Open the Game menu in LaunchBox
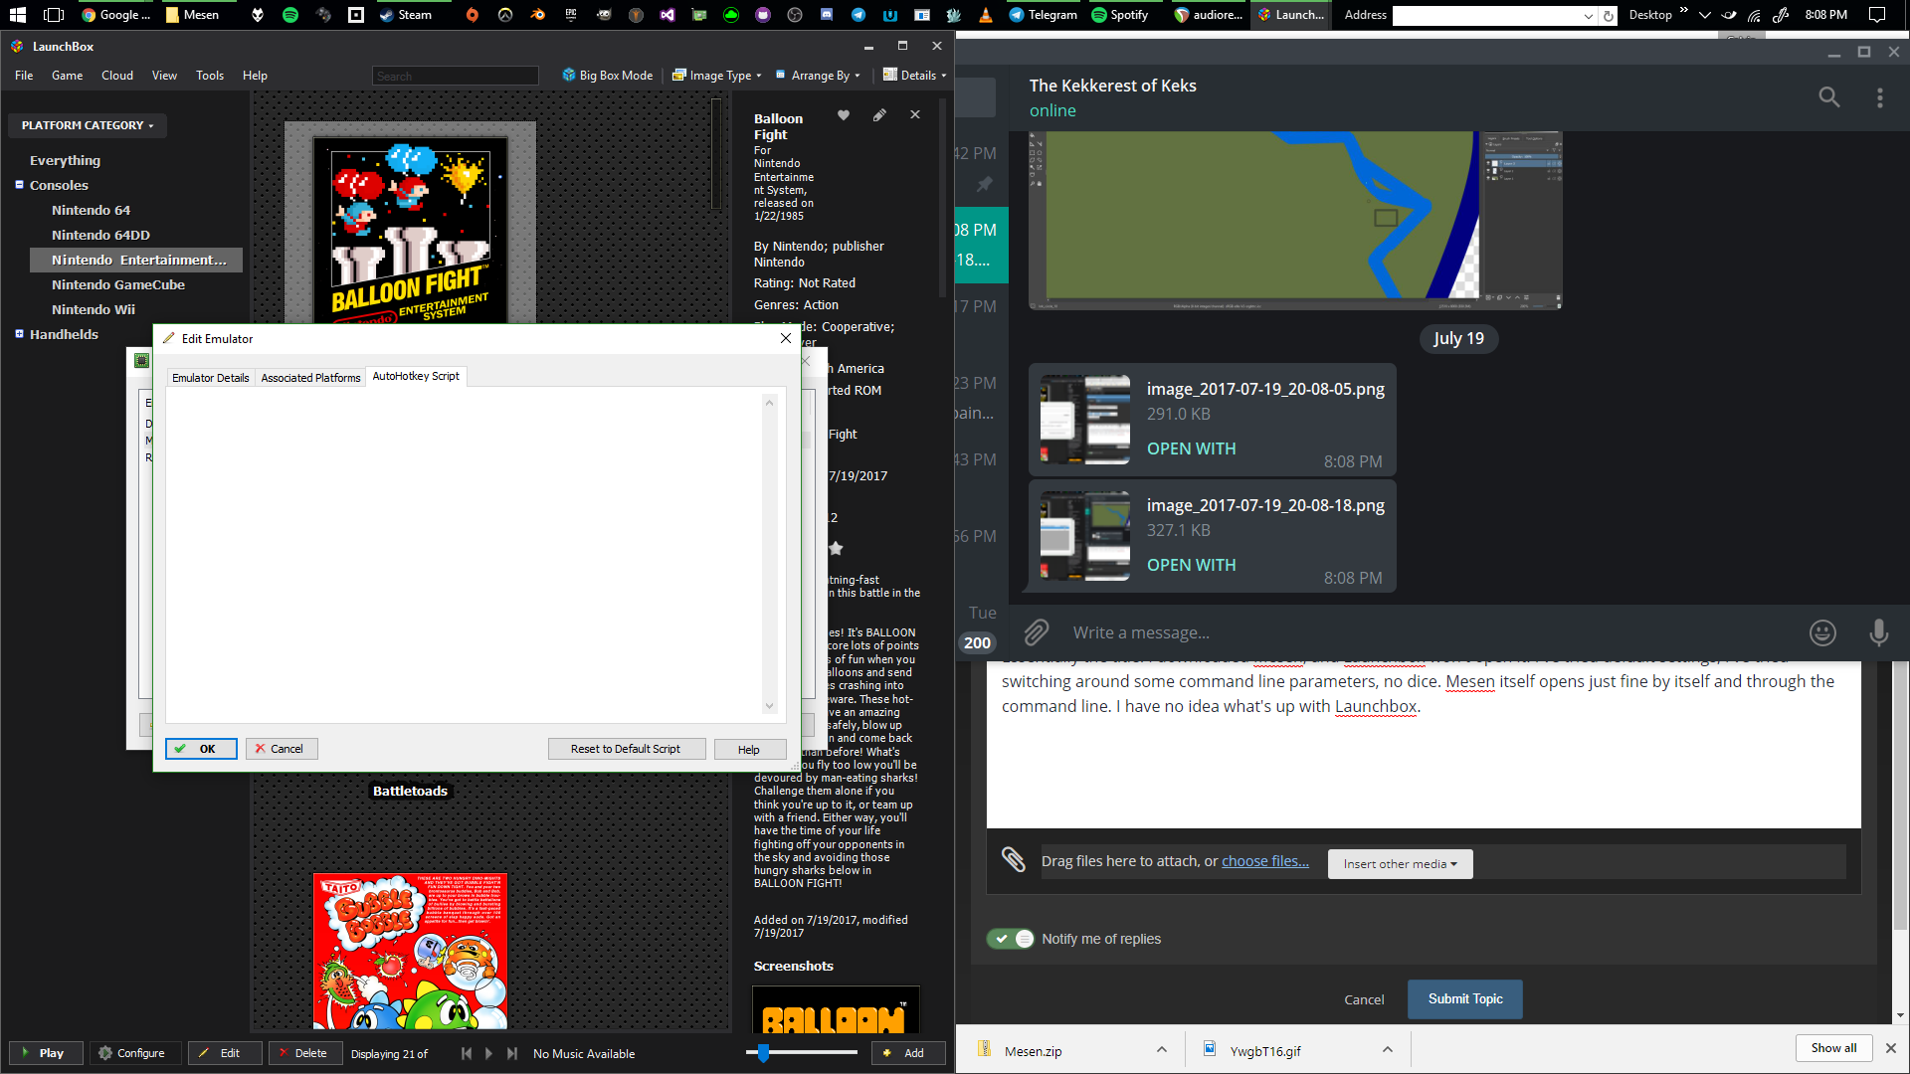 (x=67, y=76)
